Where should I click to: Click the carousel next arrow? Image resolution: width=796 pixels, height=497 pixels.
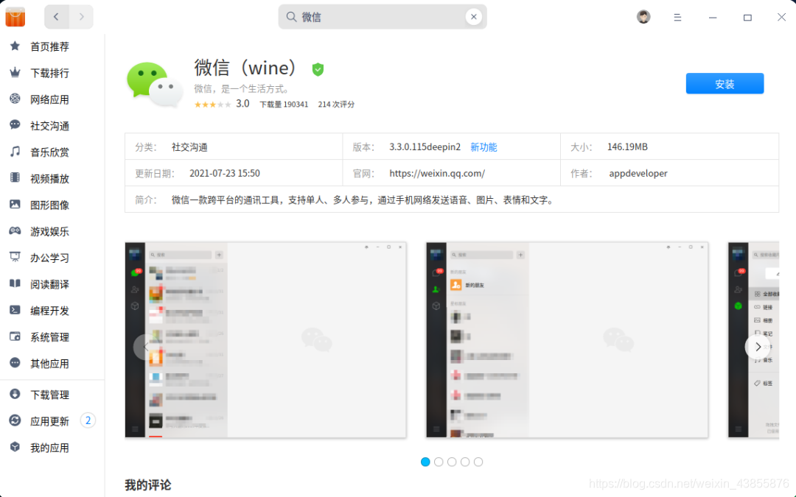(x=758, y=346)
